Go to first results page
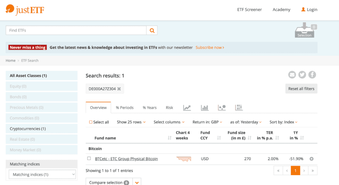The width and height of the screenshot is (339, 185). coord(278,170)
